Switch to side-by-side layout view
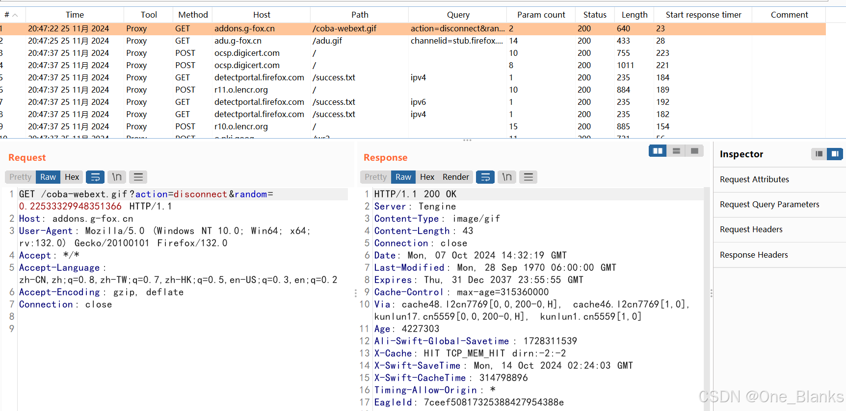This screenshot has height=411, width=846. (x=658, y=151)
